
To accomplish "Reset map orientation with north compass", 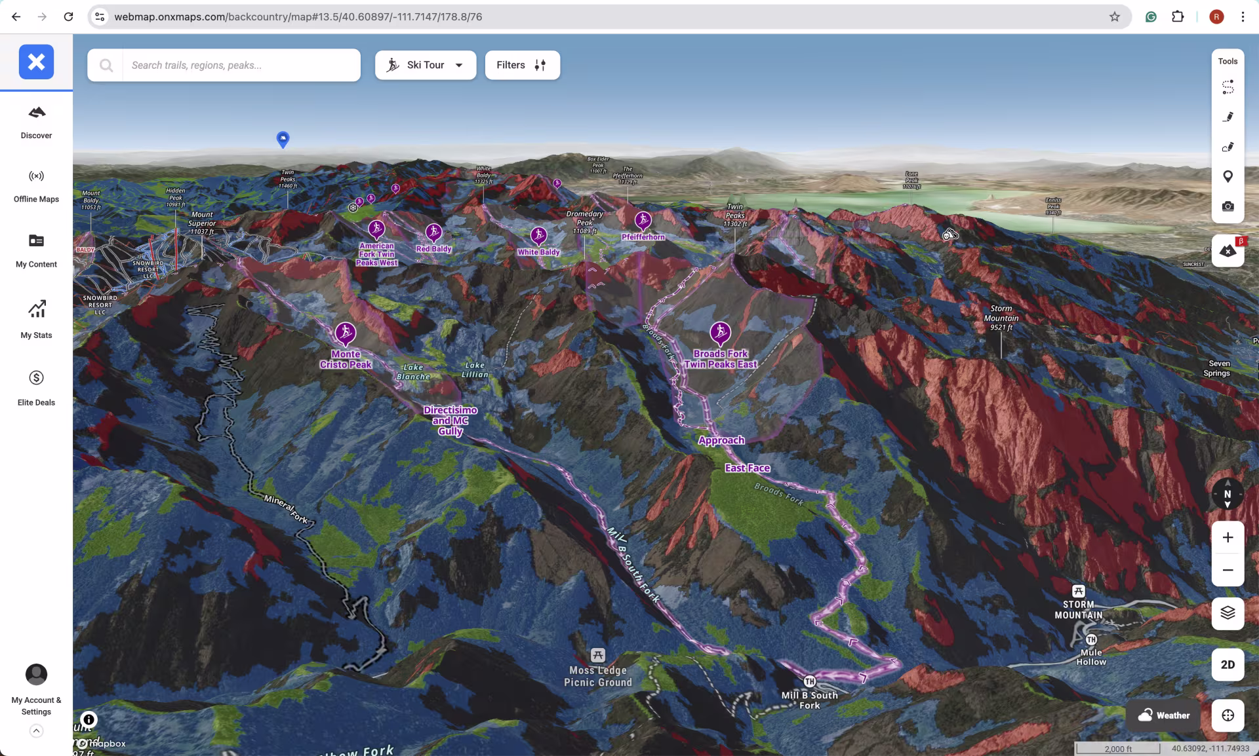I will pyautogui.click(x=1228, y=495).
